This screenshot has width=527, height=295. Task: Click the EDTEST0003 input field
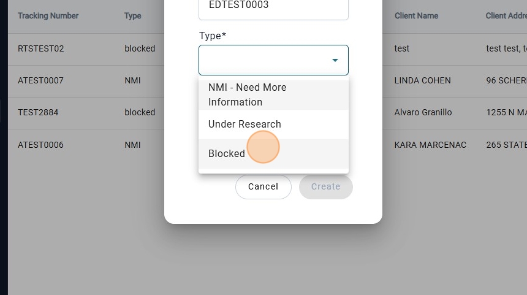coord(273,6)
